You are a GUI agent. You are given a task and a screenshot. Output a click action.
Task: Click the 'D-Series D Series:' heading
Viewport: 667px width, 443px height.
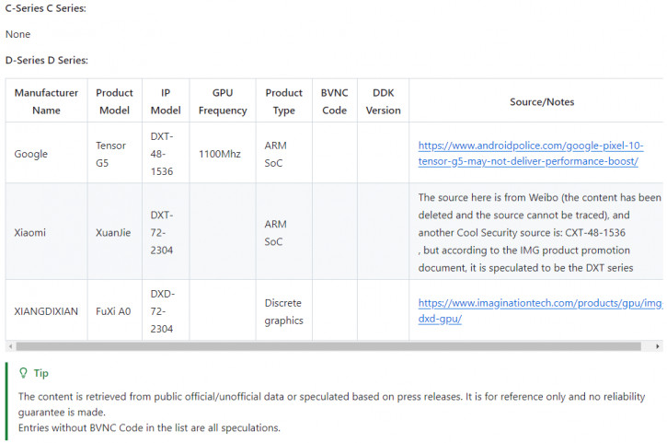[46, 60]
